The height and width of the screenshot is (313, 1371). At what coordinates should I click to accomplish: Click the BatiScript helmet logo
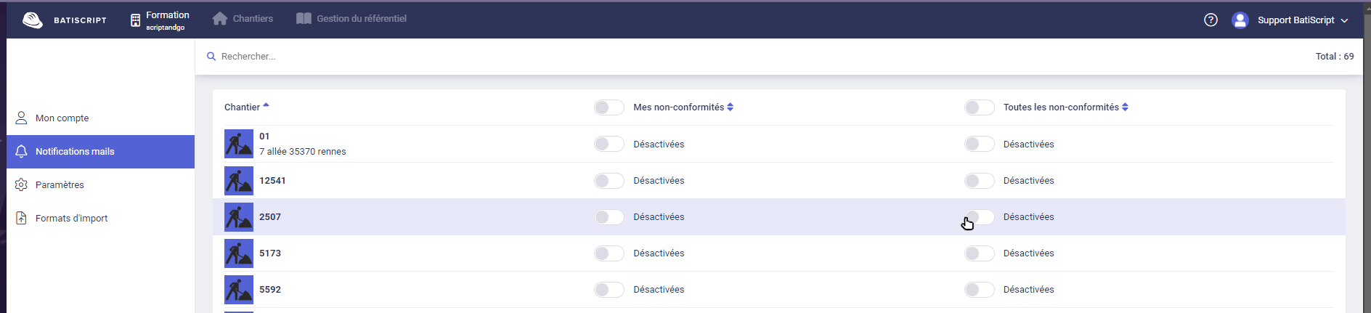pyautogui.click(x=33, y=20)
